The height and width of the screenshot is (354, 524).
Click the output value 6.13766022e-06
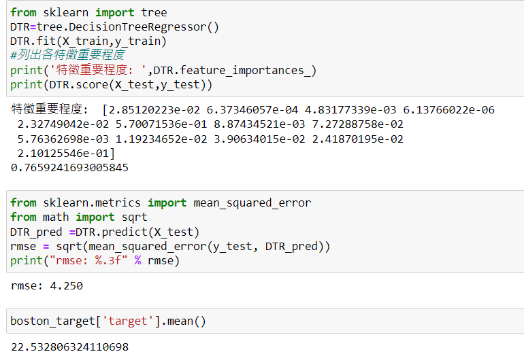(x=449, y=110)
